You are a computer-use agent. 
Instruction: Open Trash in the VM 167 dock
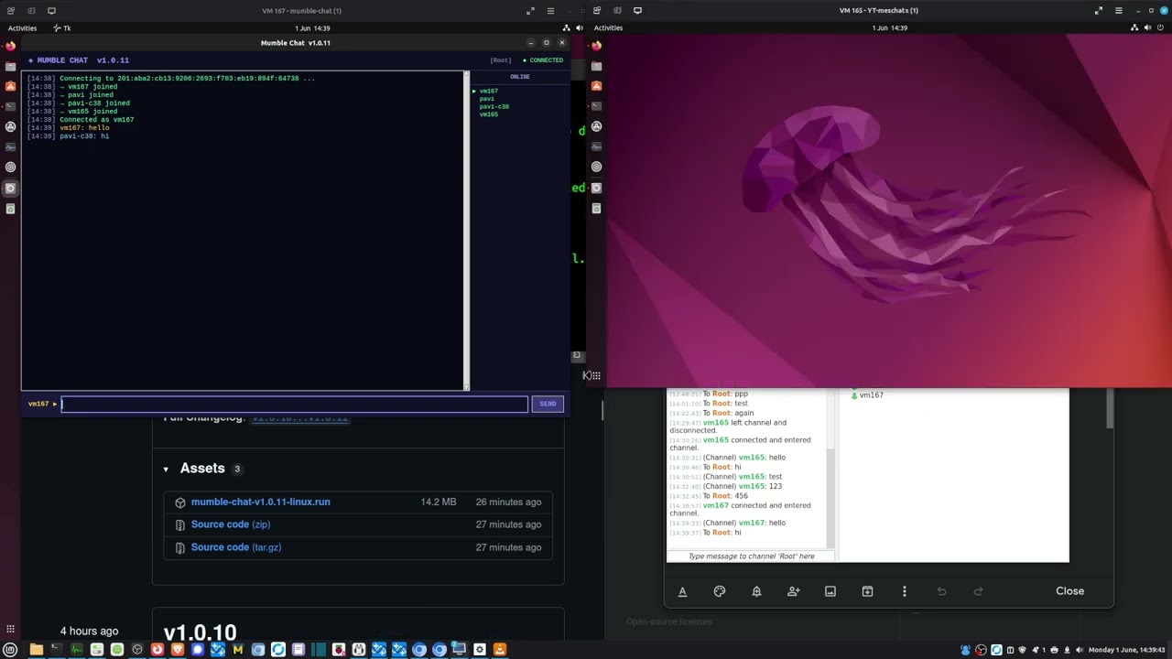click(10, 209)
